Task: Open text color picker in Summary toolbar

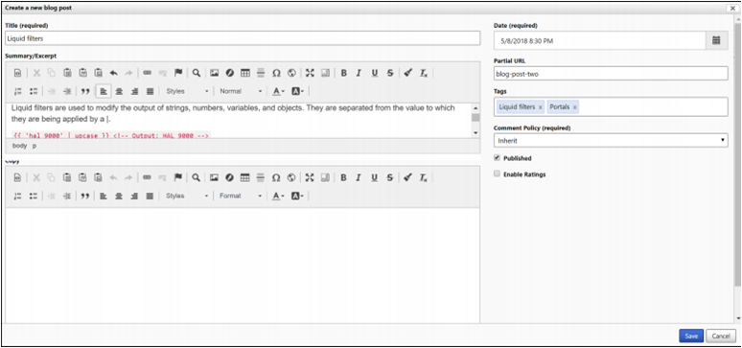Action: point(278,91)
